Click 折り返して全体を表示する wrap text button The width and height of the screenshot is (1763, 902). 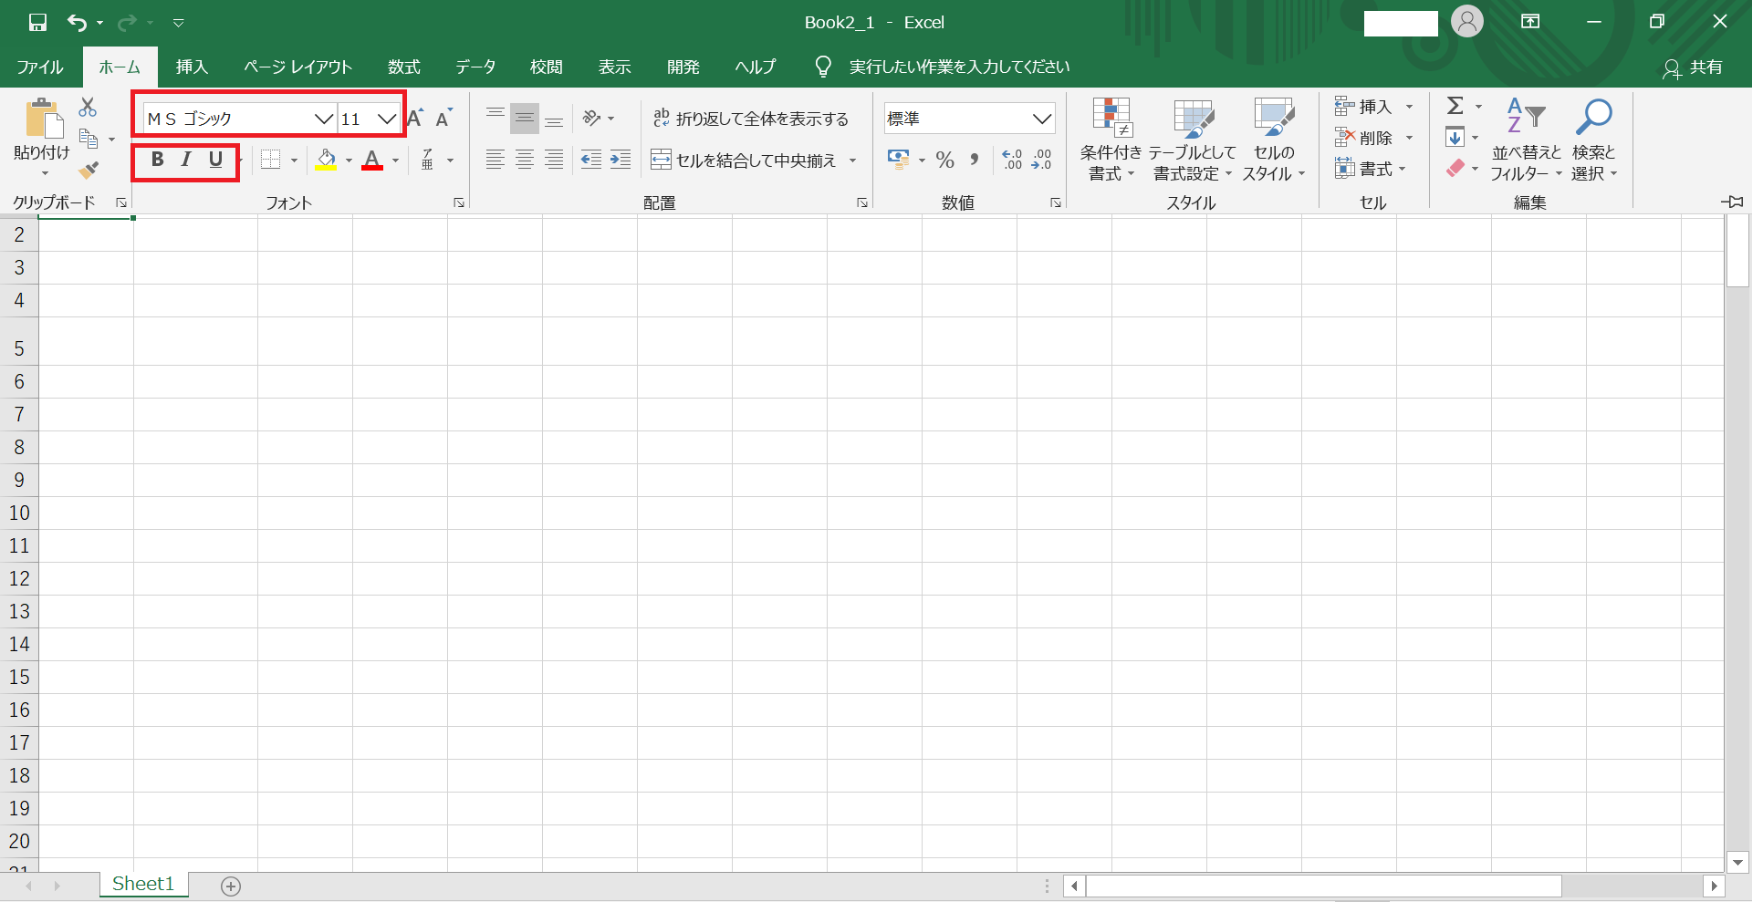pyautogui.click(x=751, y=119)
